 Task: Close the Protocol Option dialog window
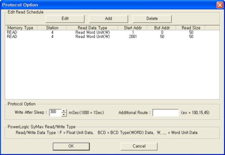tap(220, 5)
